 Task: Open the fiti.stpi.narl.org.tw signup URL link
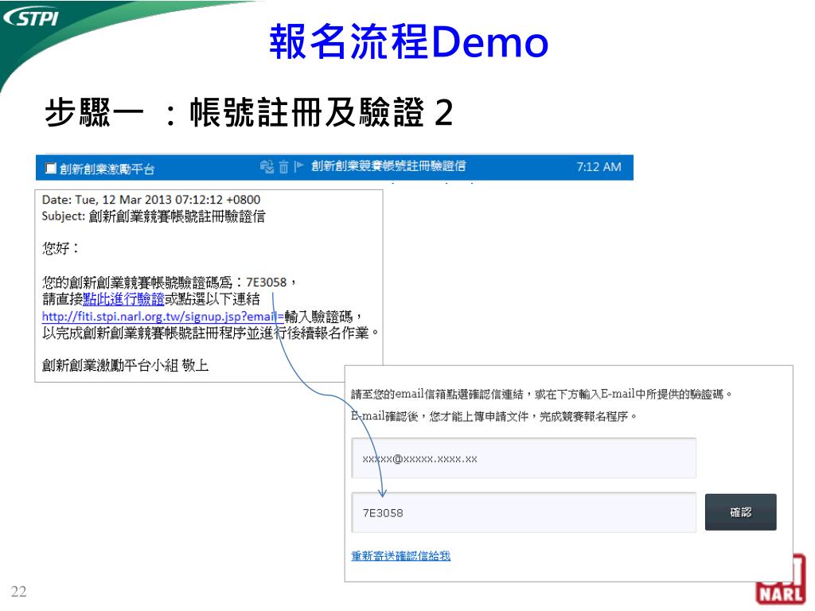tap(163, 317)
